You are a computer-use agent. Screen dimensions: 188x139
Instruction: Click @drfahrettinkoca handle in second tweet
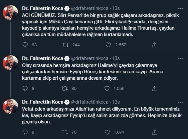pos(90,58)
